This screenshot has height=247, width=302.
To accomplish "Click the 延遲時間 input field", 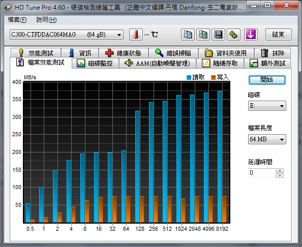I will tap(262, 173).
